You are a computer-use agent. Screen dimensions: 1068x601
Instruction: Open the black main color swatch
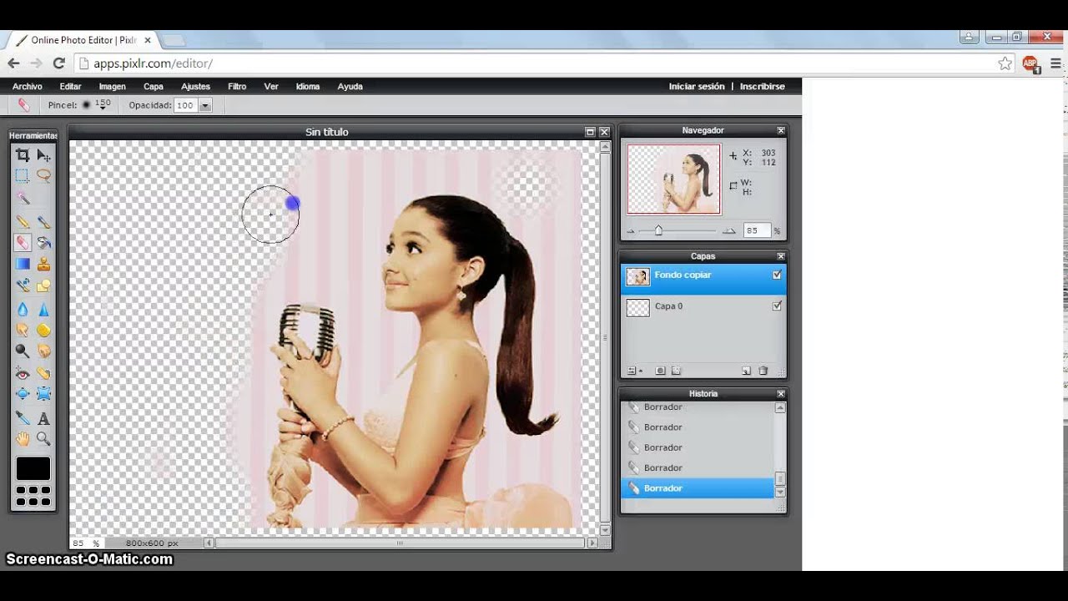coord(33,468)
